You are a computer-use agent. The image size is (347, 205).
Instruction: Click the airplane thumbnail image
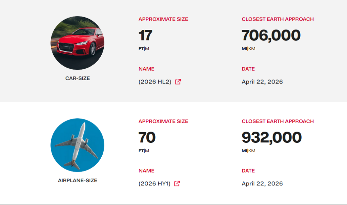[78, 145]
